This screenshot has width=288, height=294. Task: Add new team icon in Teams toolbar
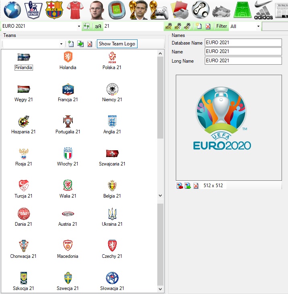70,44
